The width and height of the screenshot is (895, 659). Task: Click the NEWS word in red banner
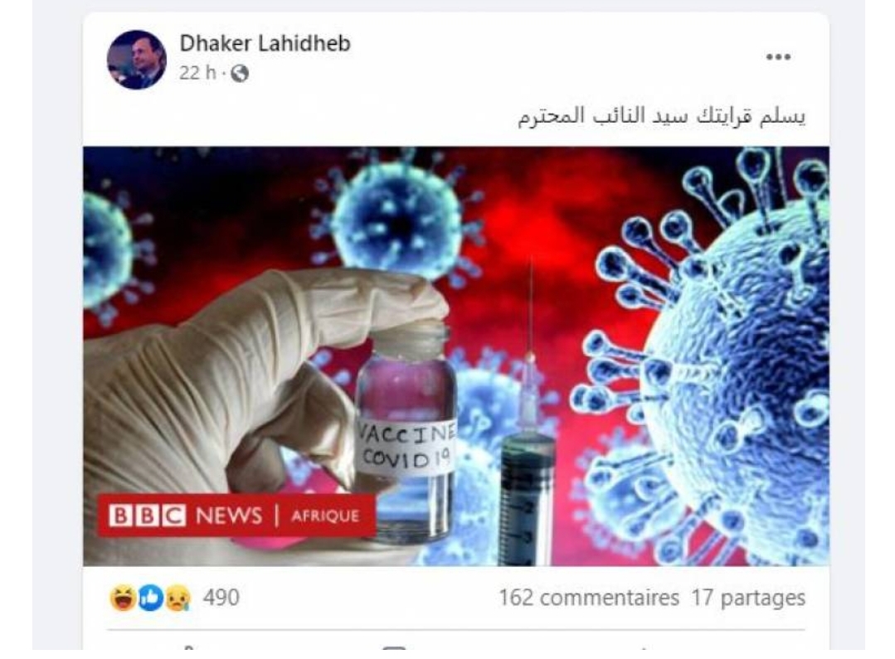coord(229,516)
